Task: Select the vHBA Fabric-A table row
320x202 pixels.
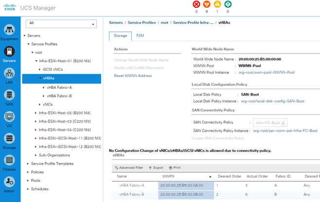Action: click(216, 186)
